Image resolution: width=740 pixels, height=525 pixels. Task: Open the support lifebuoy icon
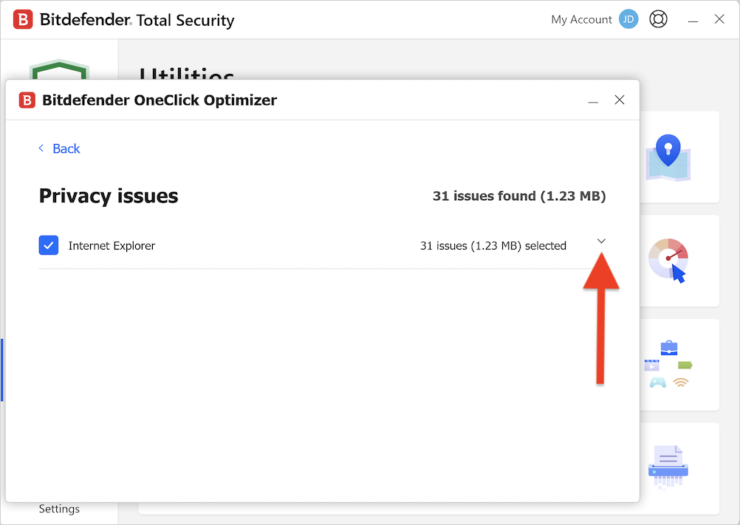coord(658,19)
